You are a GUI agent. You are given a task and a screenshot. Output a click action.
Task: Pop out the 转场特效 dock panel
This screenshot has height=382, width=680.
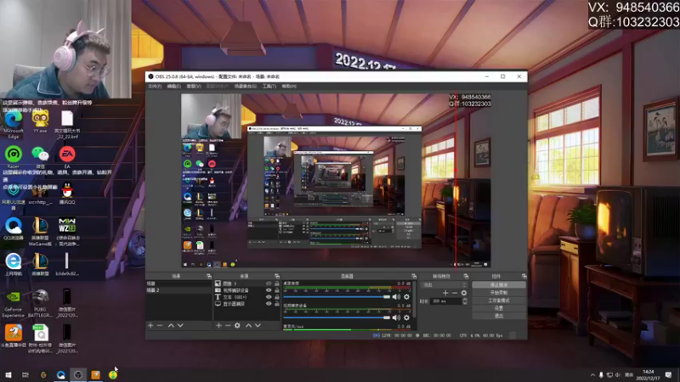pyautogui.click(x=466, y=276)
